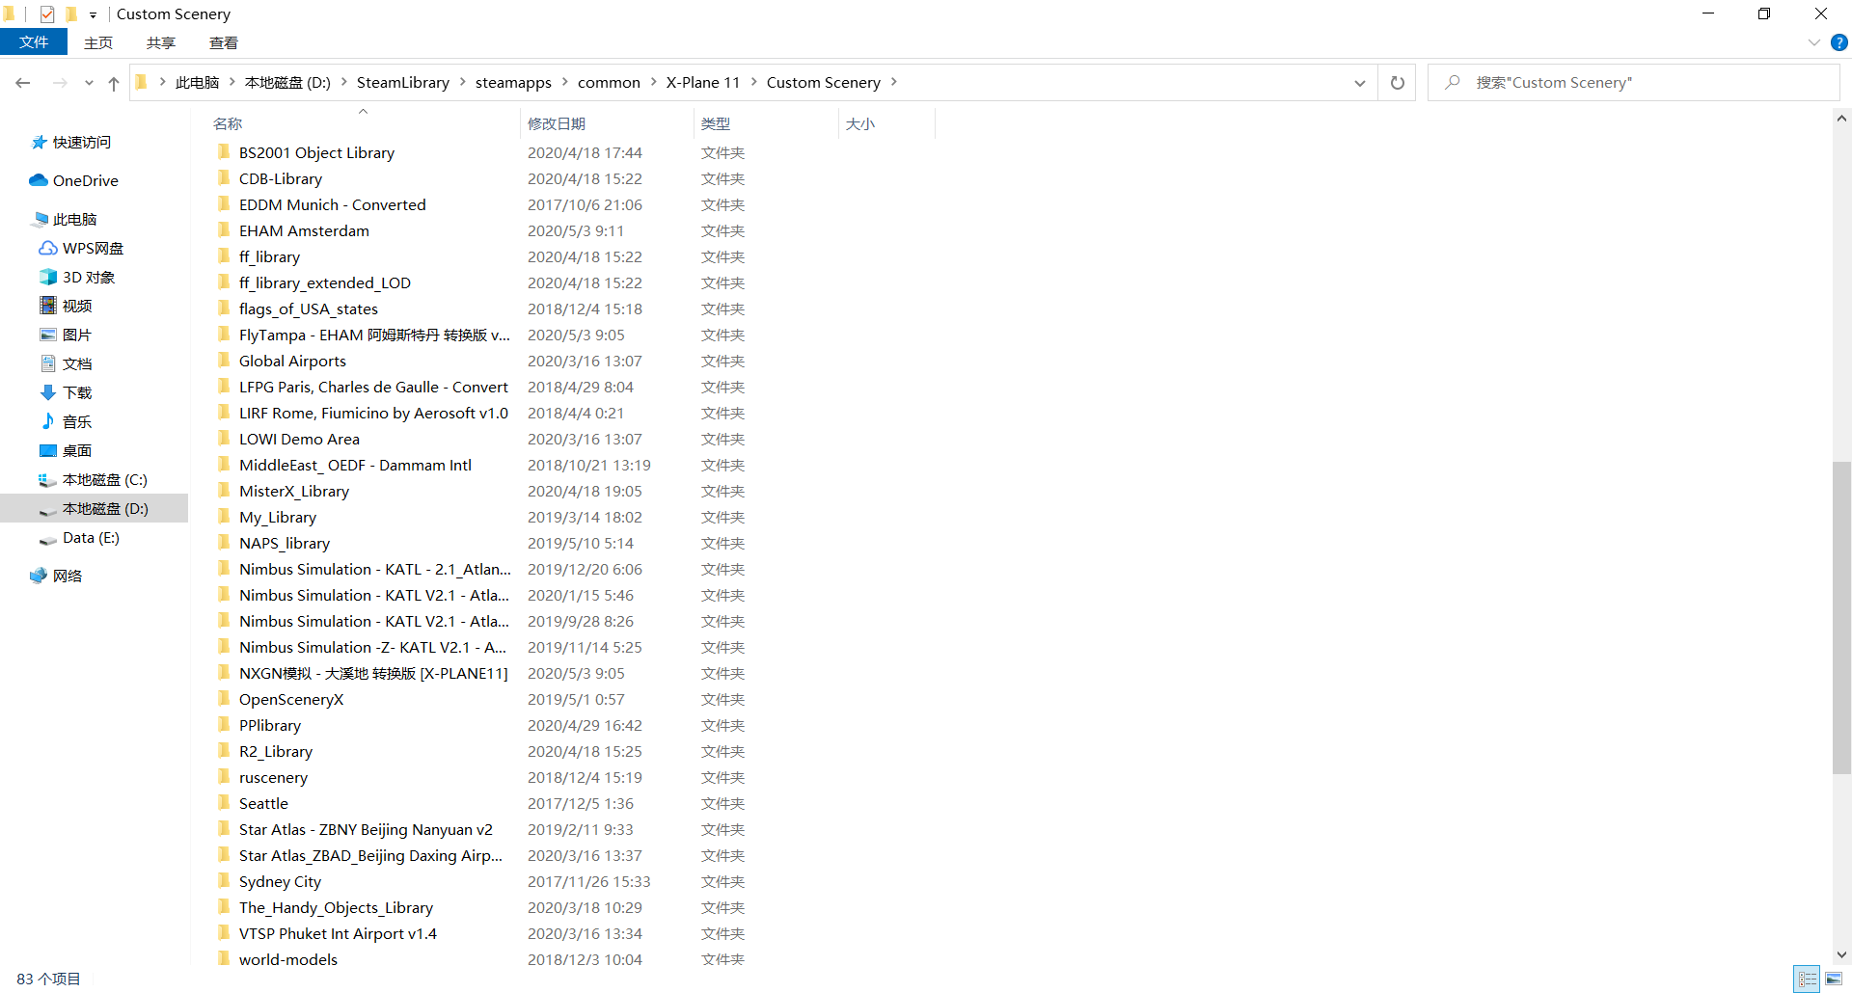This screenshot has height=993, width=1852.
Task: Open 图片 folder in the navigation pane
Action: point(66,335)
